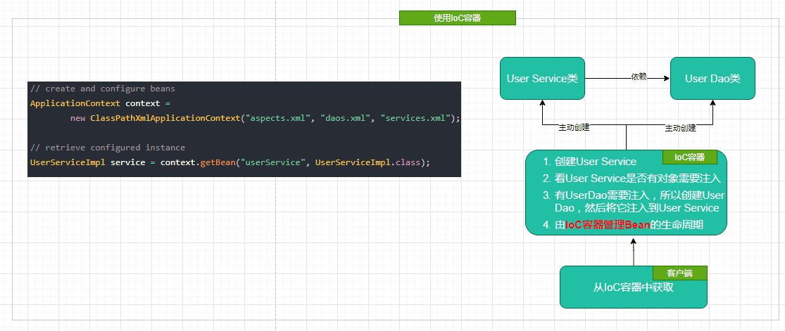Click the '// retrieve configured instance' comment
785x331 pixels.
click(x=108, y=148)
